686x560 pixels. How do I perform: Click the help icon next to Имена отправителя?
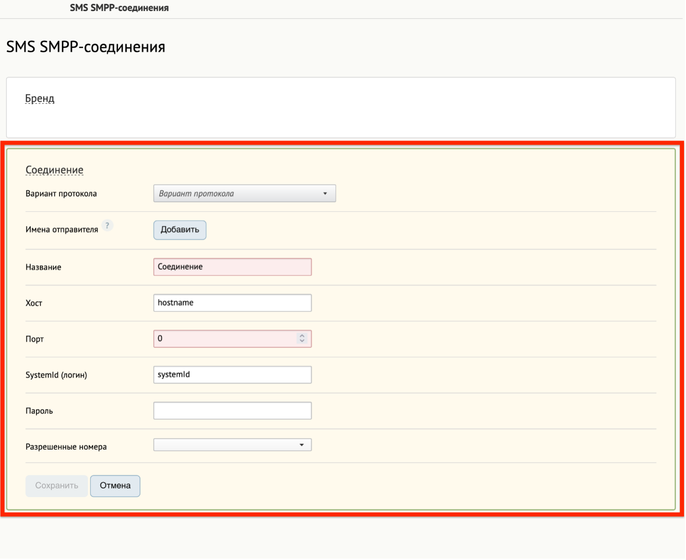click(x=107, y=226)
